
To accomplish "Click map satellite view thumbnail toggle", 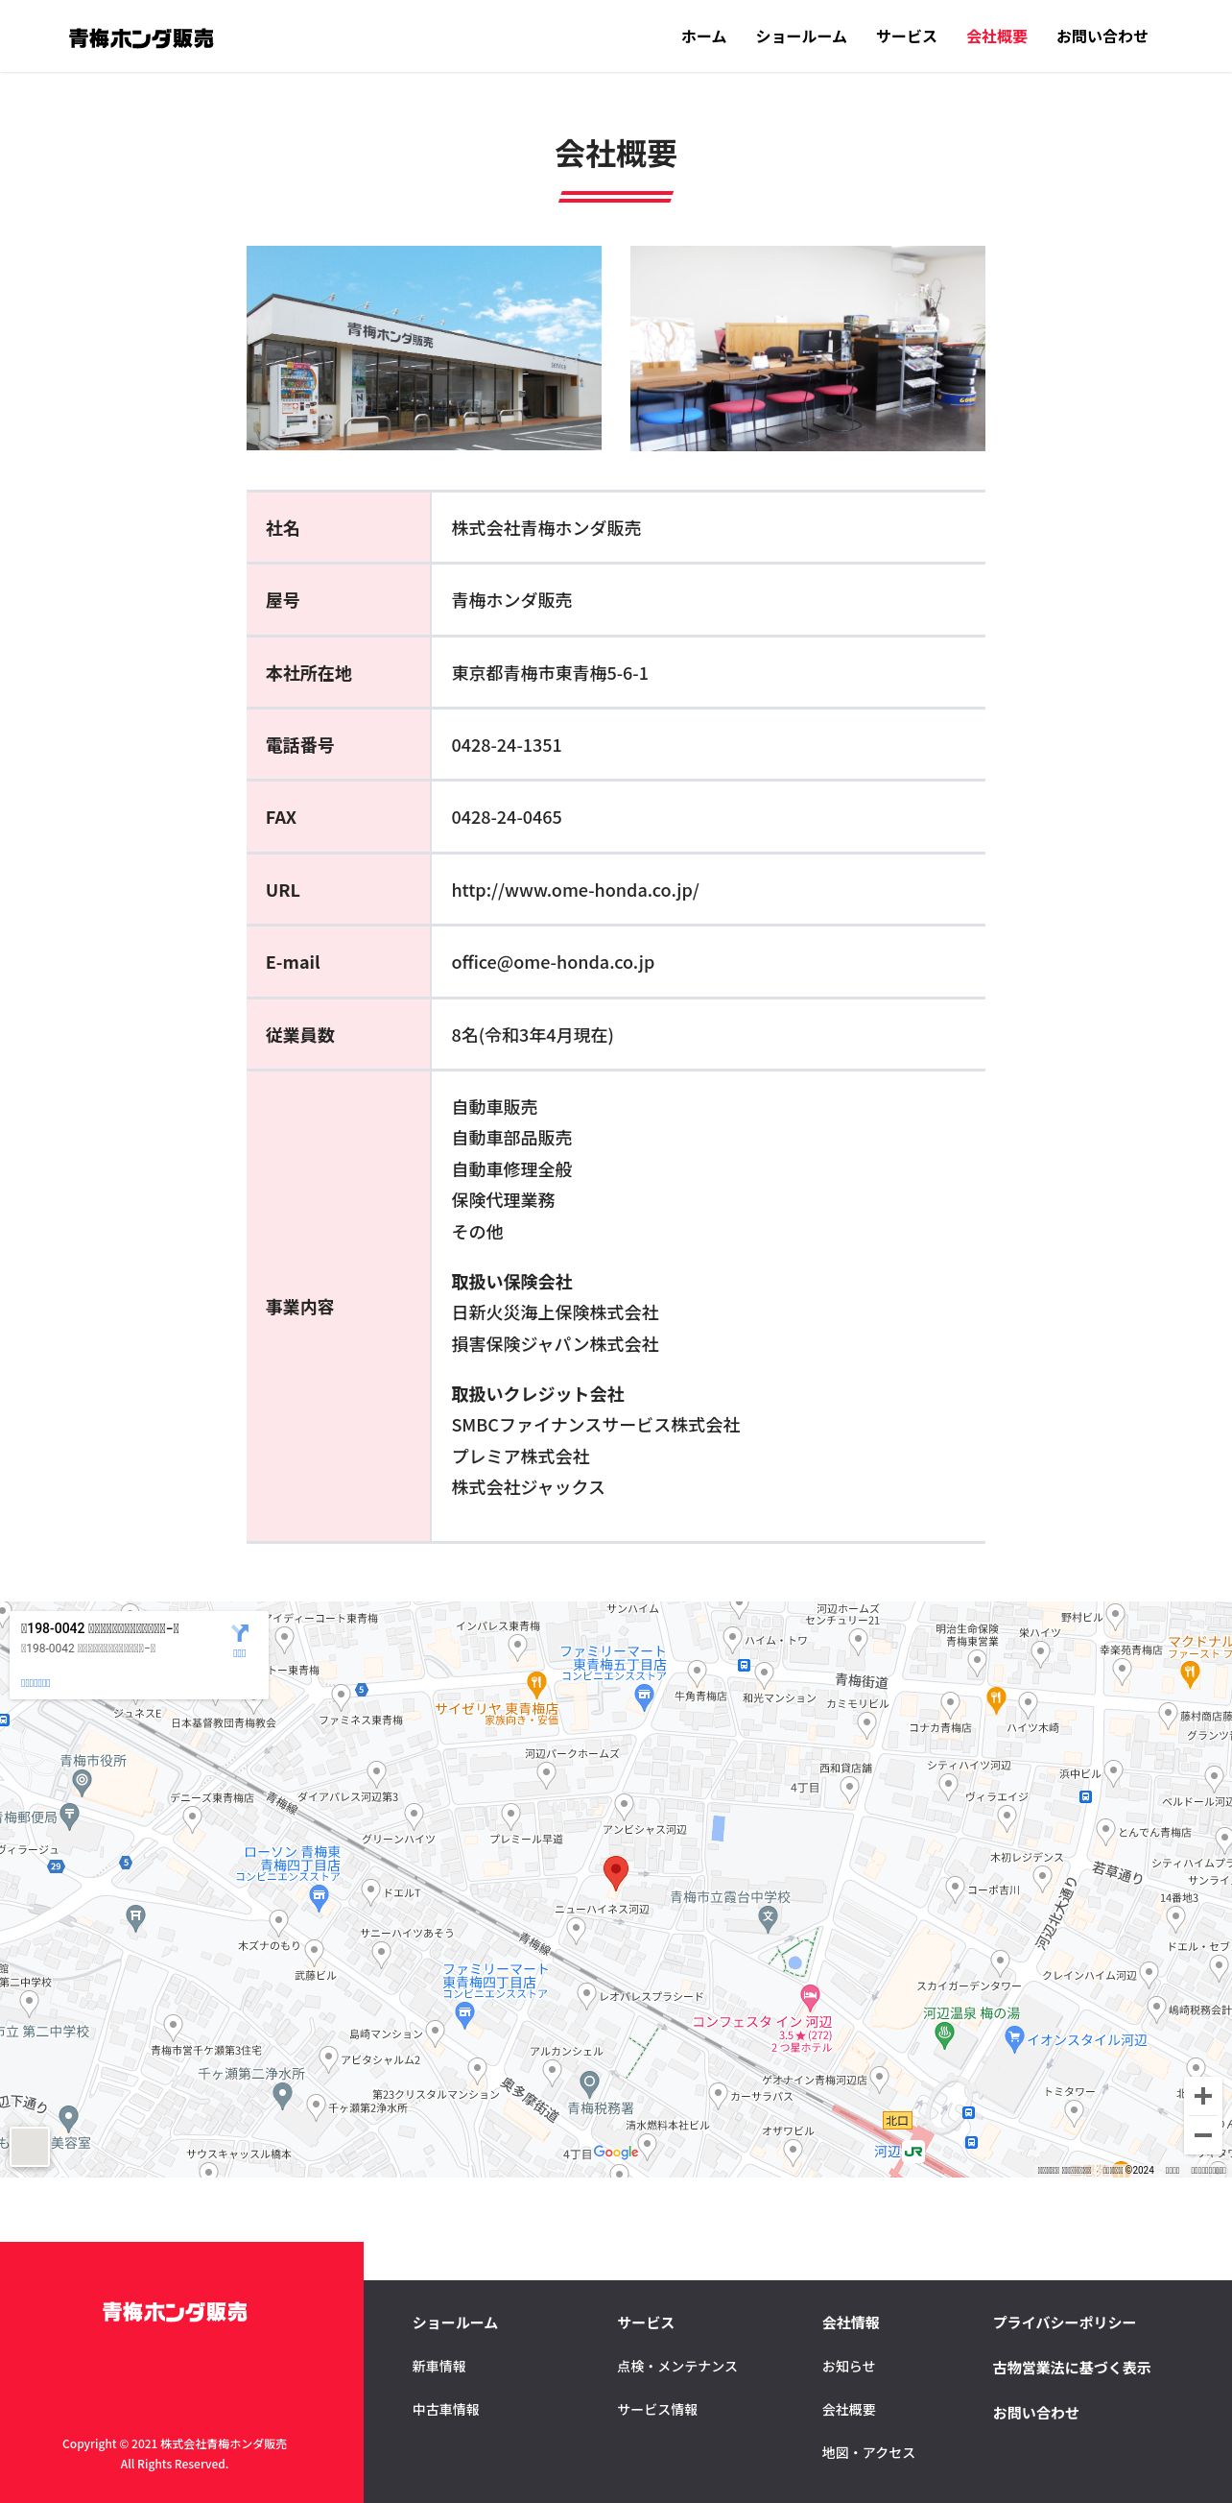I will click(x=29, y=2148).
